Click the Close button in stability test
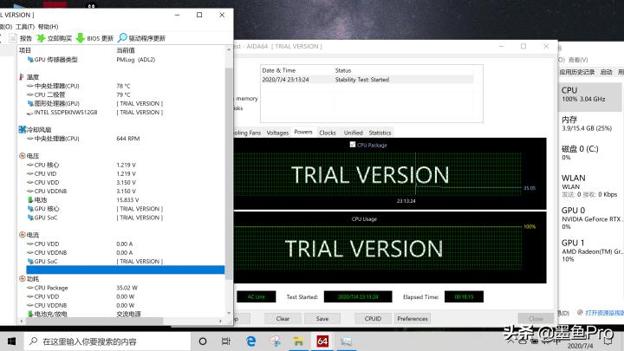Image resolution: width=624 pixels, height=351 pixels. pos(536,319)
